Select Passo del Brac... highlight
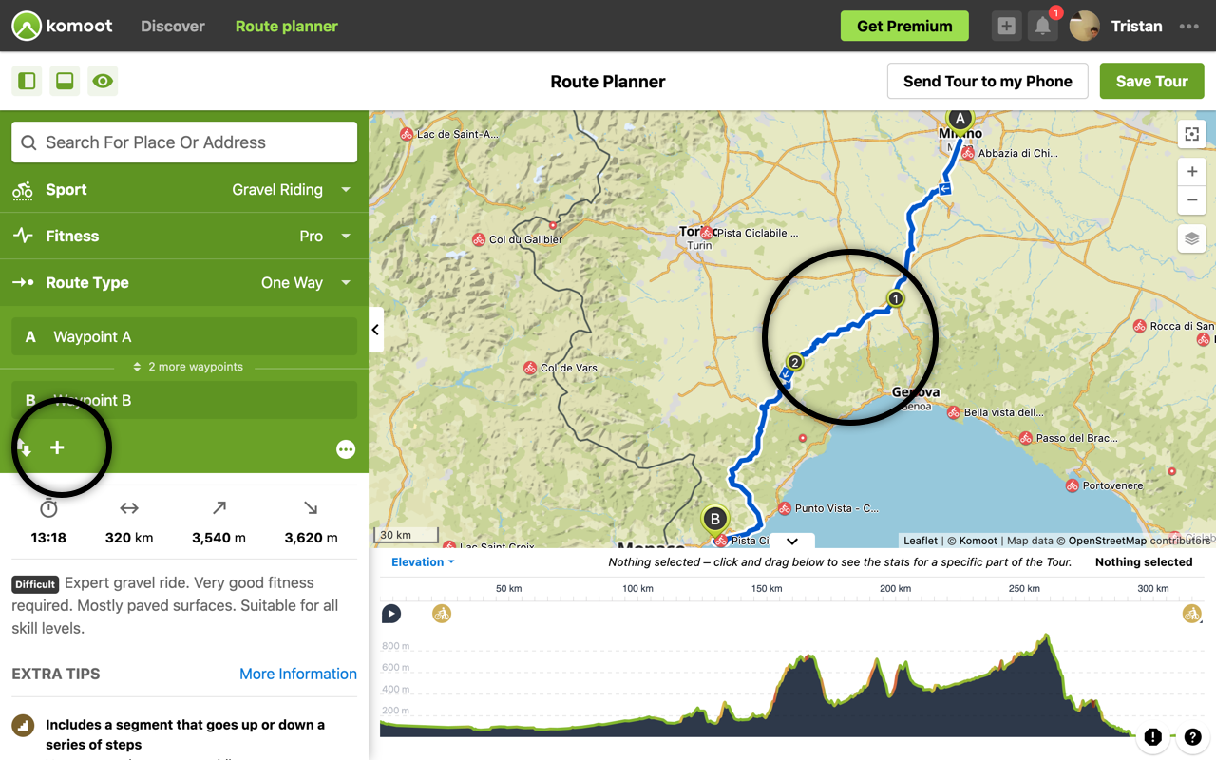Viewport: 1216px width, 760px height. (x=1069, y=438)
